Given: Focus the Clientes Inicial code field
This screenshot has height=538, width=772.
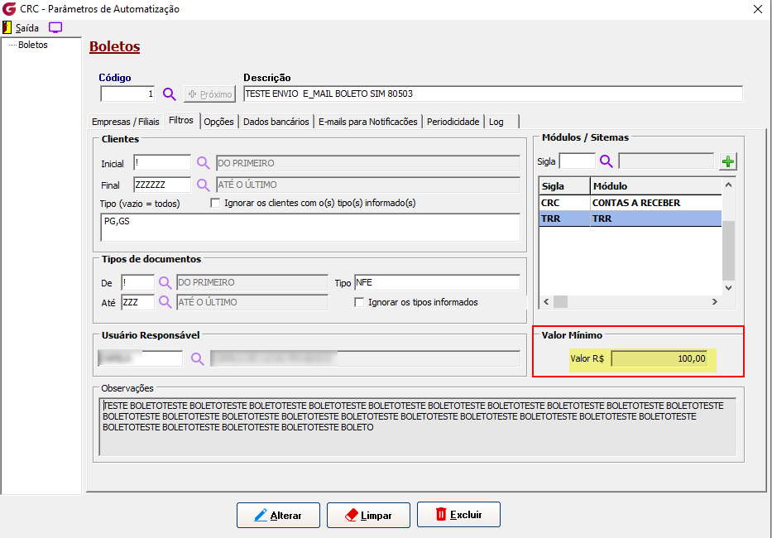Looking at the screenshot, I should point(162,163).
